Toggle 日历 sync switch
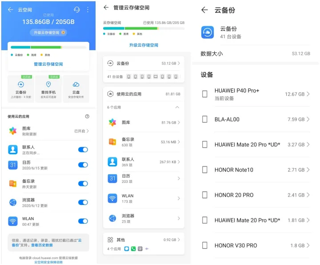Image resolution: width=320 pixels, height=265 pixels. click(x=83, y=165)
